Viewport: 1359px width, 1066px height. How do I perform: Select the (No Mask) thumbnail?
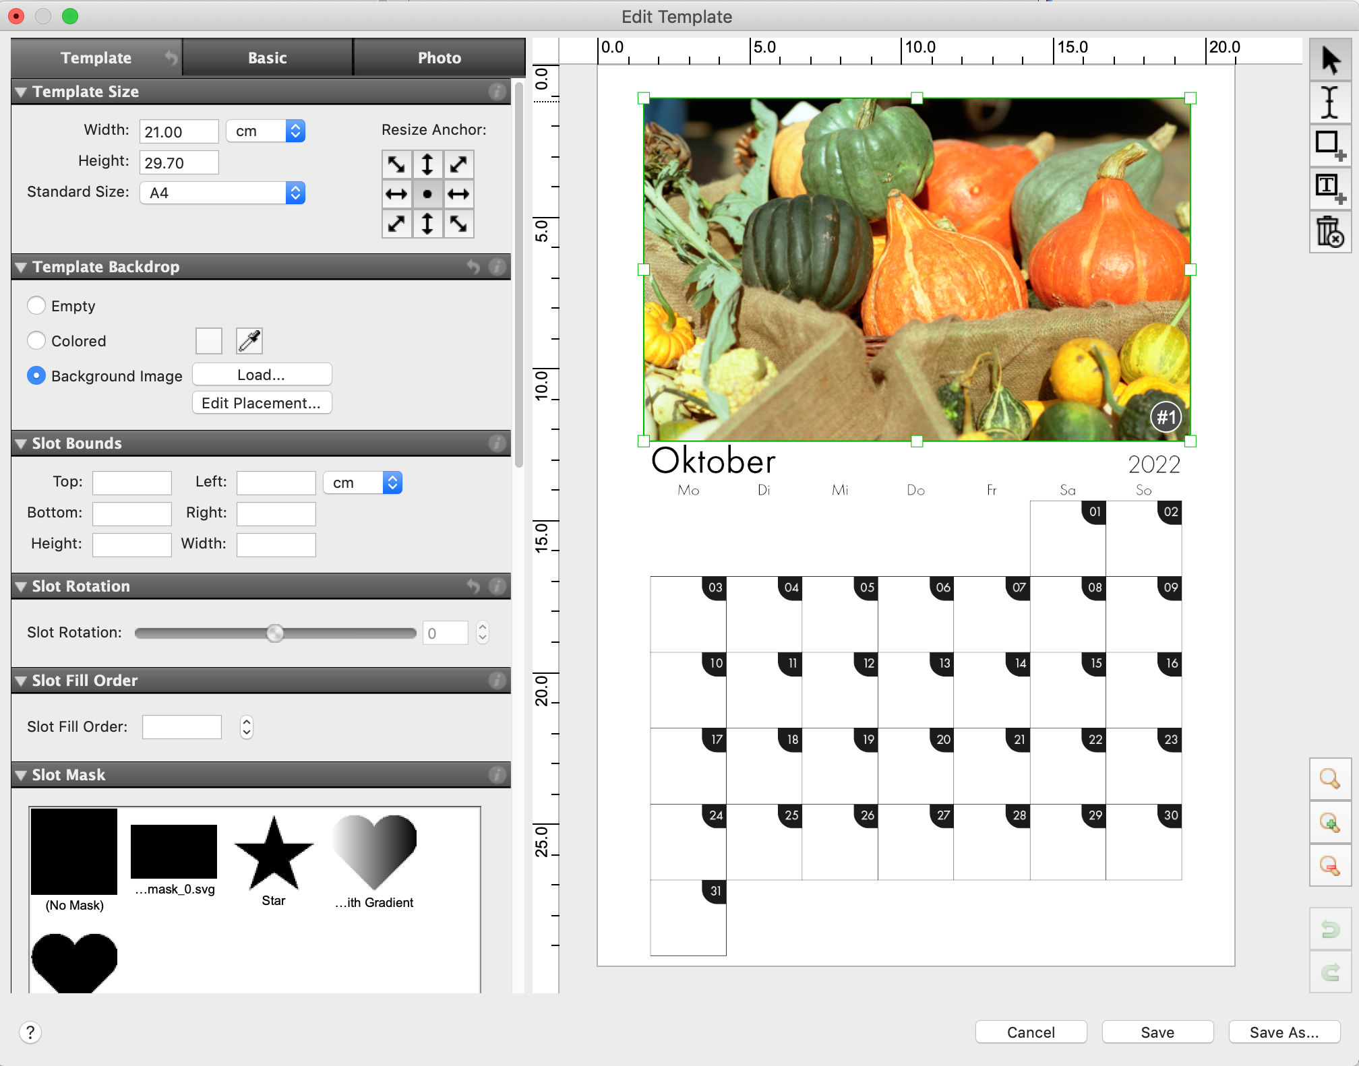pyautogui.click(x=74, y=852)
